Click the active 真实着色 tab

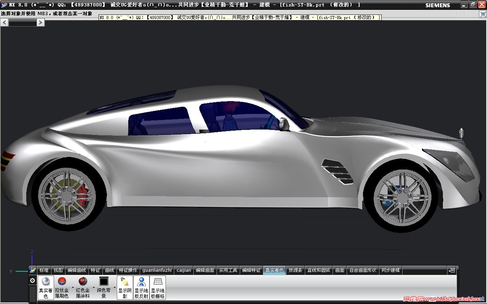(x=274, y=270)
